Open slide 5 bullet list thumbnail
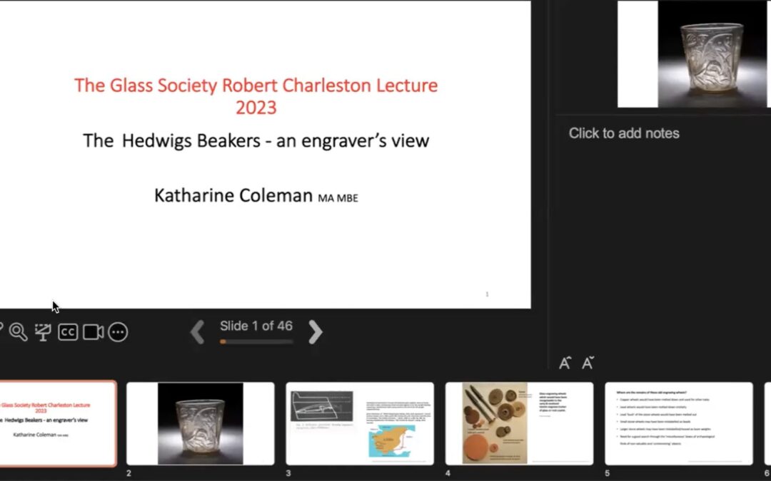771x481 pixels. coord(678,423)
